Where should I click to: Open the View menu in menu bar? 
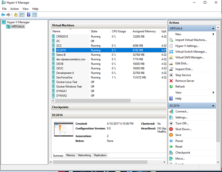point(26,9)
